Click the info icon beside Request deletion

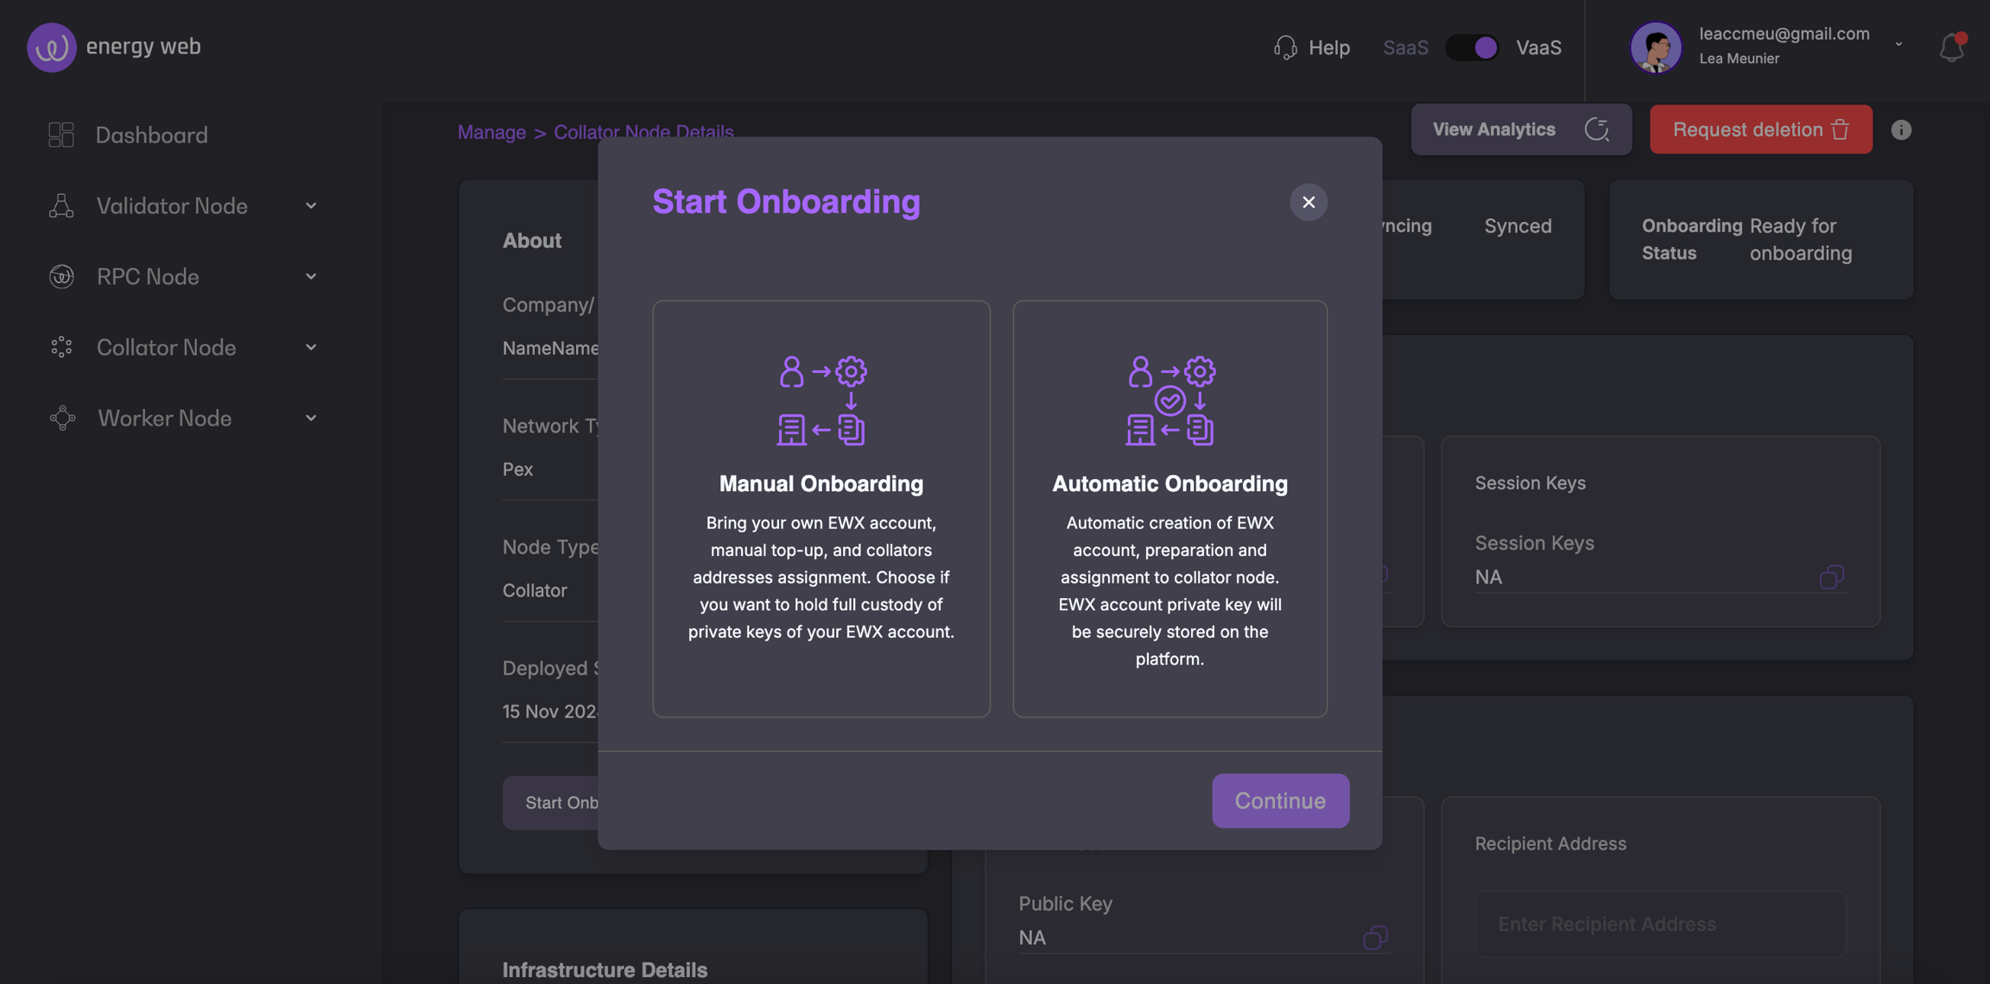(1901, 129)
